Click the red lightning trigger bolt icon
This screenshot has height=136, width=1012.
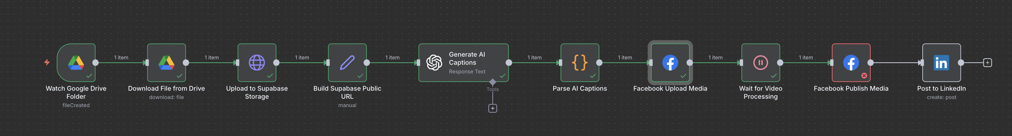pyautogui.click(x=47, y=62)
